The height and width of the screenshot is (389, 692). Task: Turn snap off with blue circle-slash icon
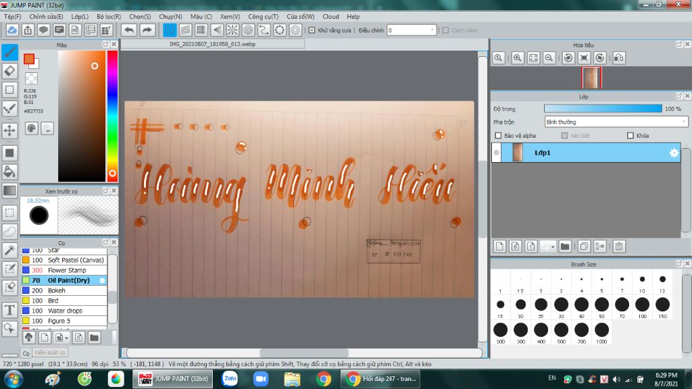tap(170, 30)
